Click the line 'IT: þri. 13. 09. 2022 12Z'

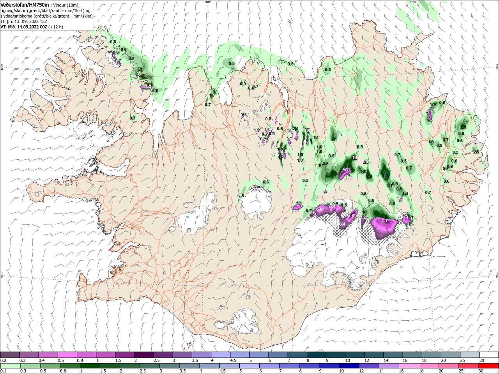(24, 22)
